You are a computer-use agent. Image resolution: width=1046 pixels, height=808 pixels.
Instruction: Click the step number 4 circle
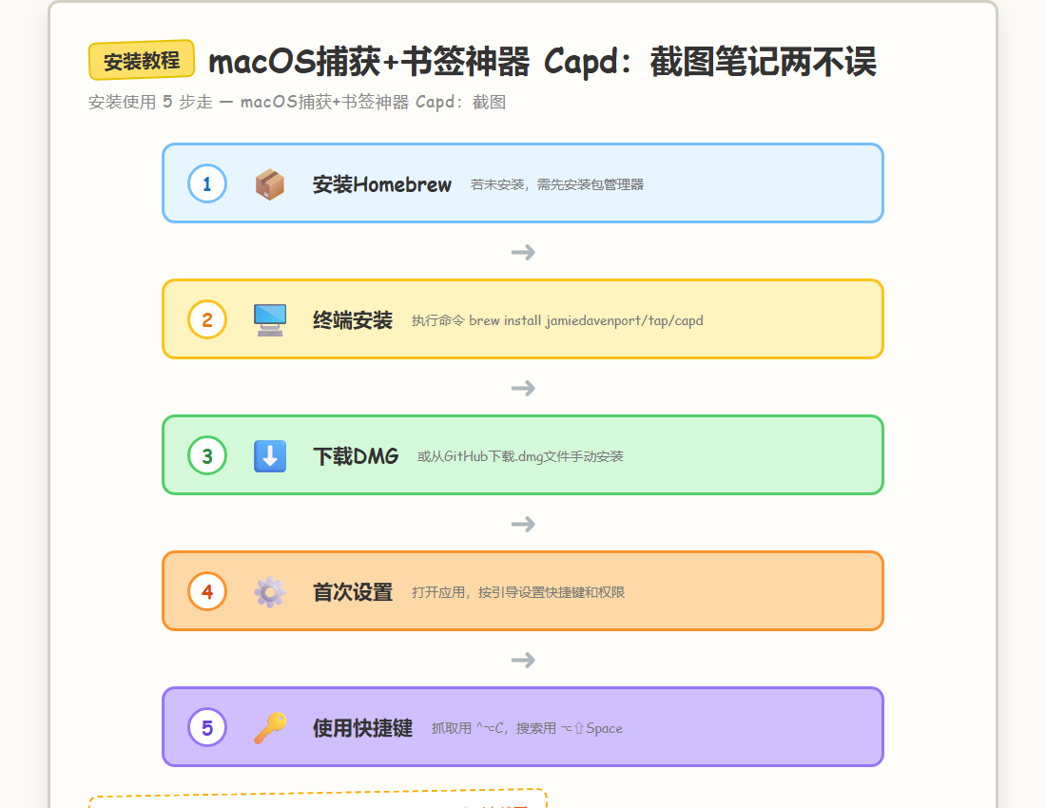[207, 591]
